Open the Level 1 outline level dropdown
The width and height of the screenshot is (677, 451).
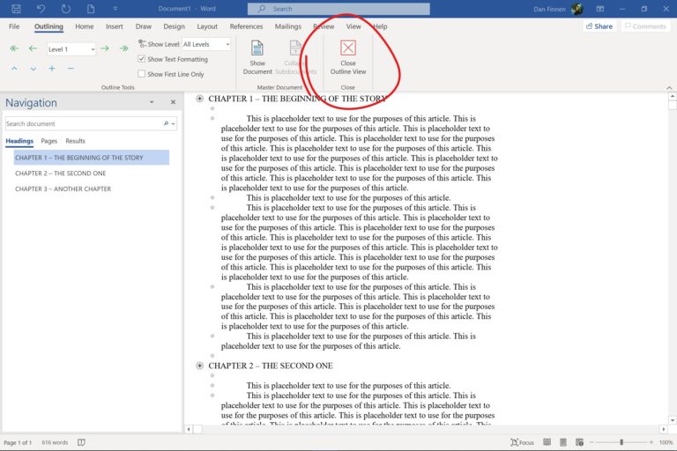coord(70,49)
